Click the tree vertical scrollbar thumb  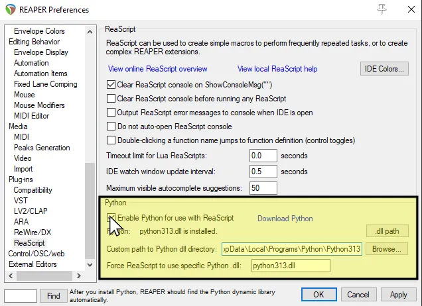[x=90, y=211]
